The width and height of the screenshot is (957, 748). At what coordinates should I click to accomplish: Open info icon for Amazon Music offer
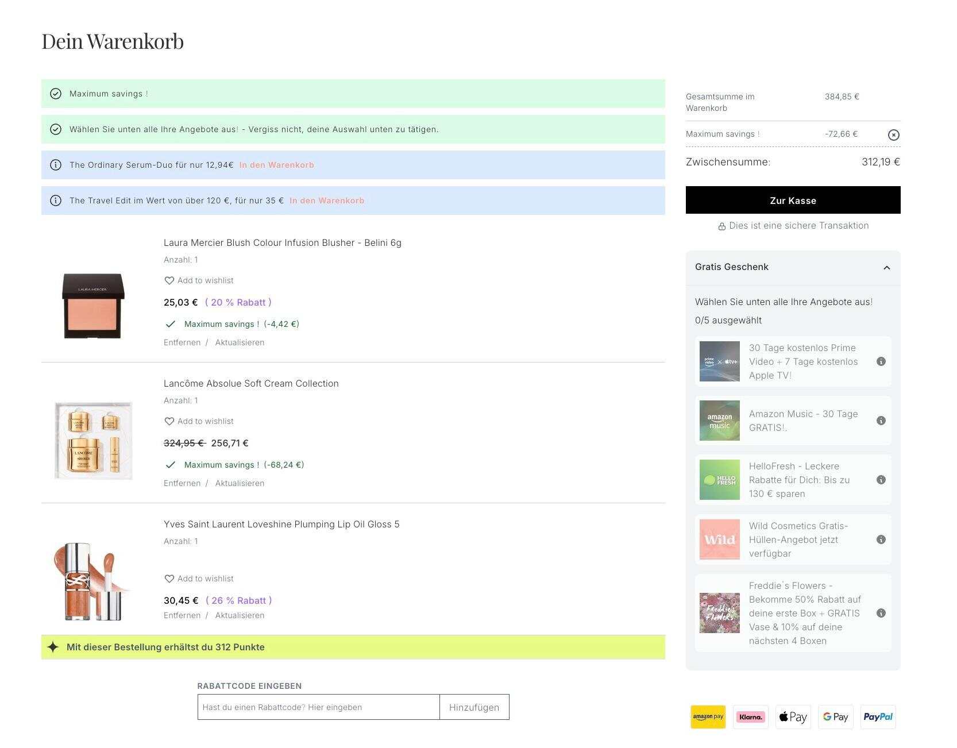pos(881,421)
